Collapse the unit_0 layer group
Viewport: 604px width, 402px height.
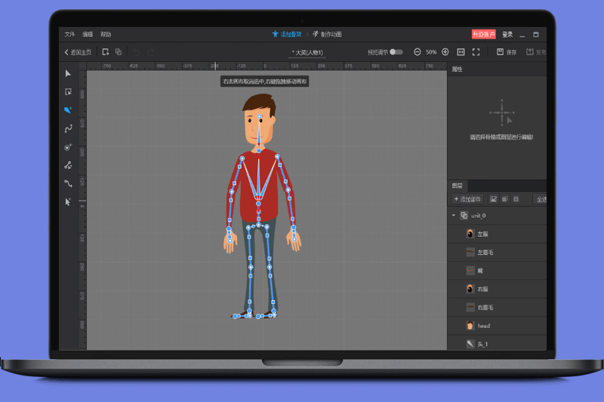(455, 216)
